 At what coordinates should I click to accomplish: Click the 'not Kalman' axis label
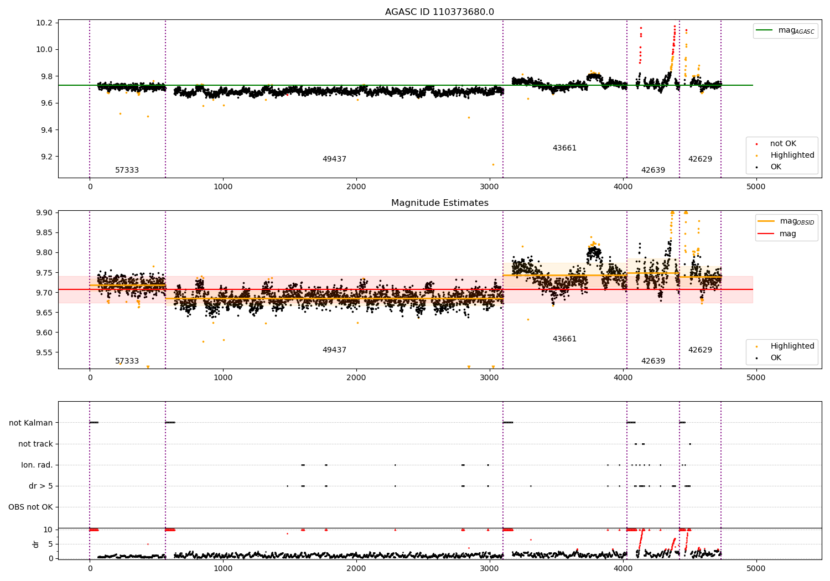(31, 423)
